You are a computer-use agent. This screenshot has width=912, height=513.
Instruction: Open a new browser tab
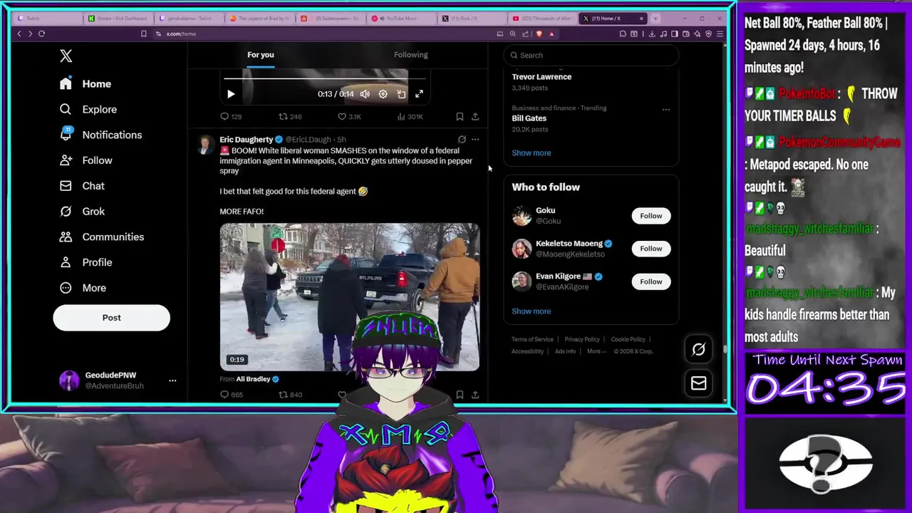(x=656, y=19)
